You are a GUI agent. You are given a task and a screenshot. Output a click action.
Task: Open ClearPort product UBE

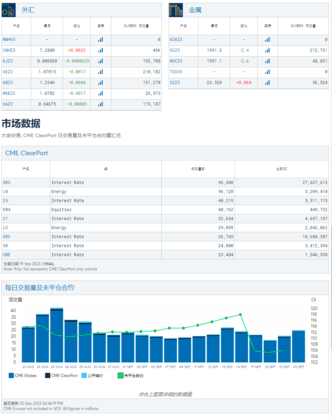click(x=7, y=255)
